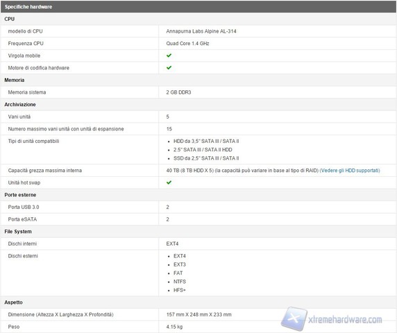Select the modello di CPU row label

pos(25,31)
